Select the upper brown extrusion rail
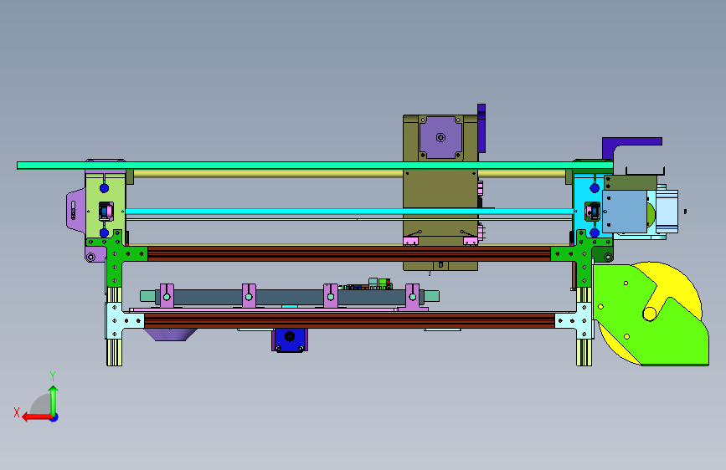The height and width of the screenshot is (470, 726). click(348, 253)
